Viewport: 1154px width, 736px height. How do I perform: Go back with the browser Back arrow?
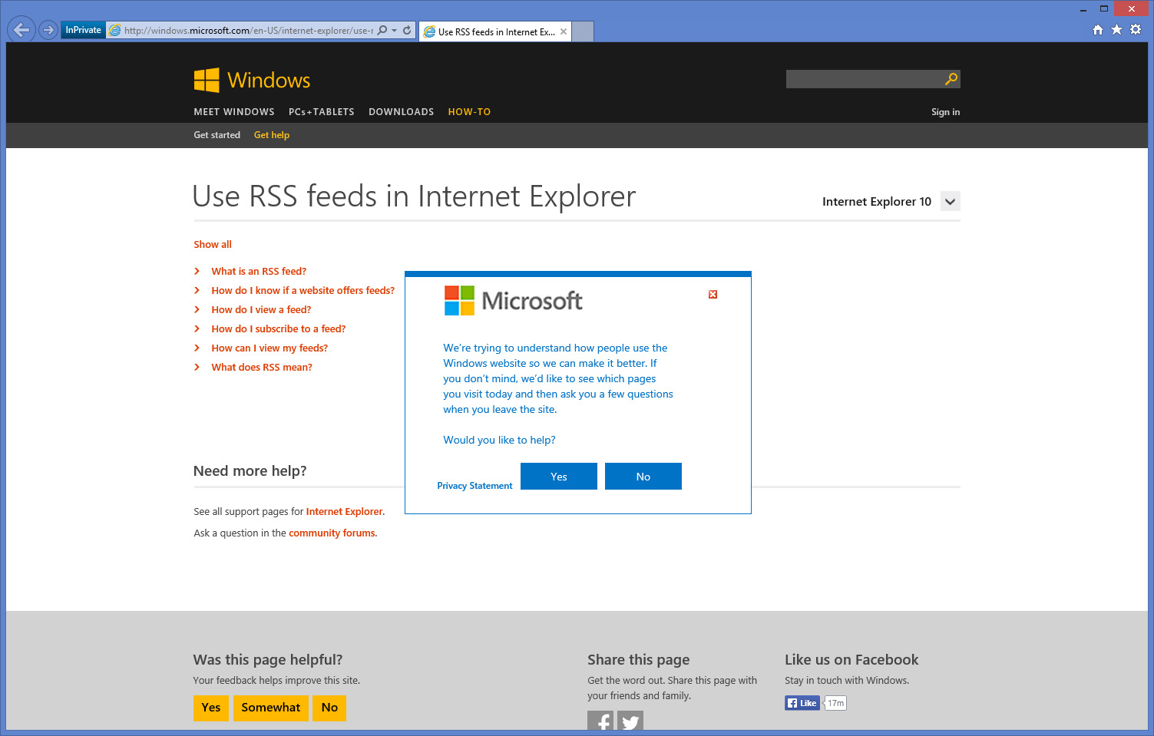pos(21,30)
